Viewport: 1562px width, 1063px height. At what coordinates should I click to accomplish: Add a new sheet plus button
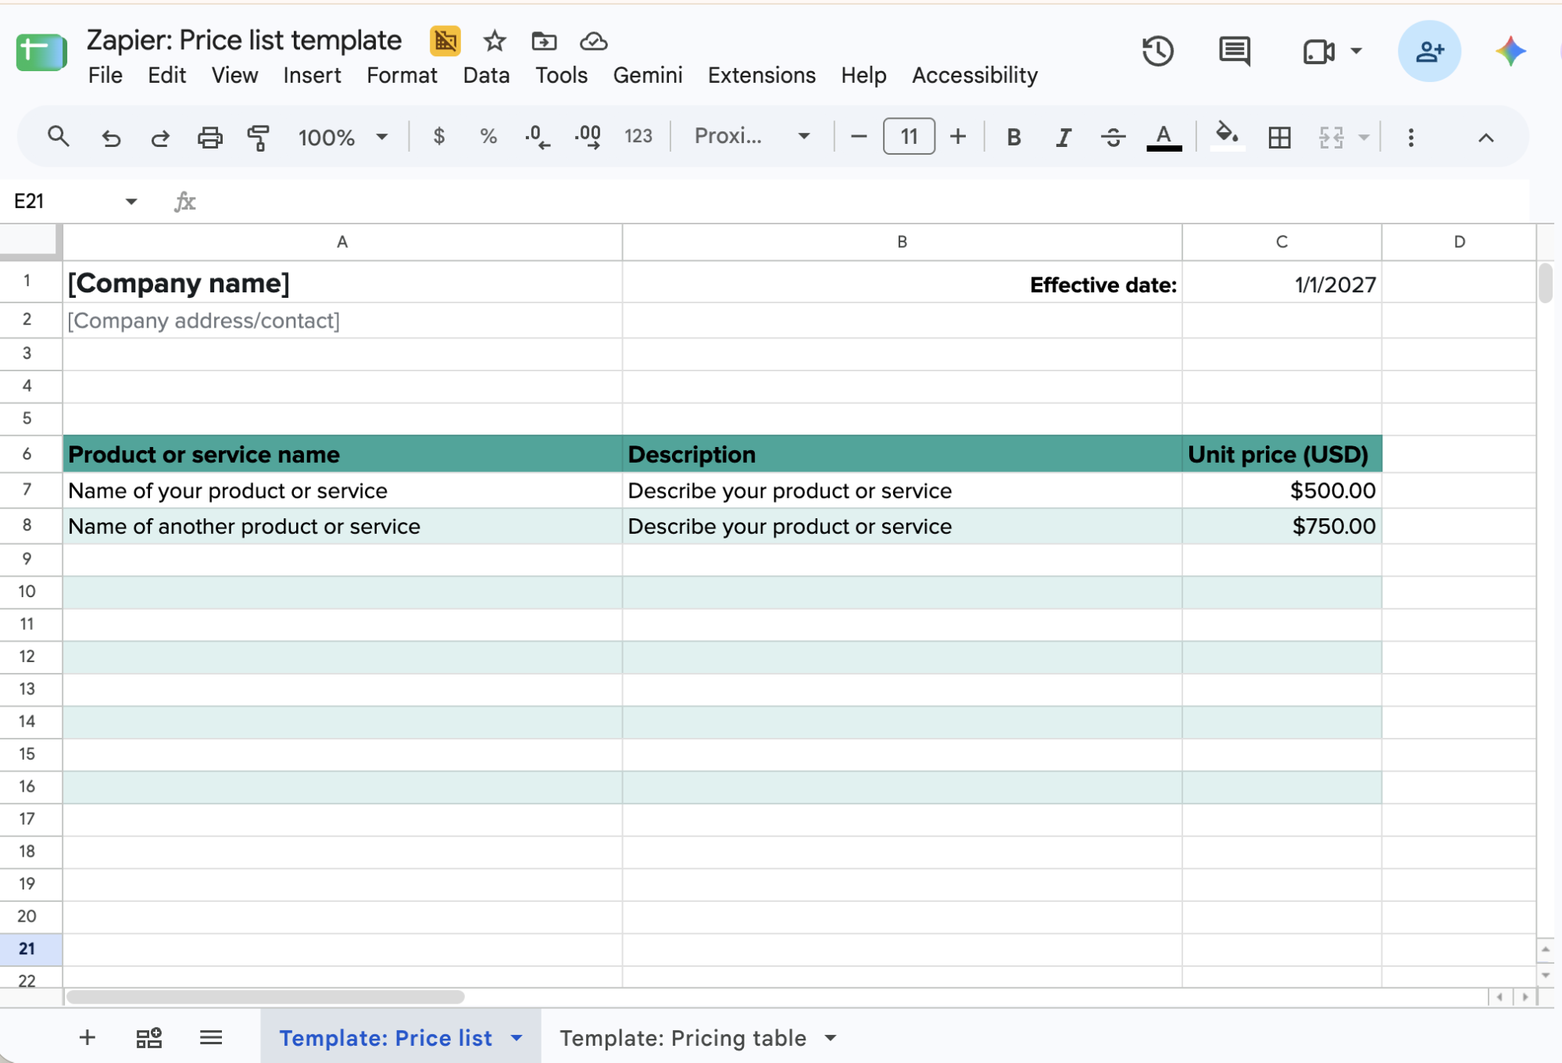click(x=88, y=1037)
